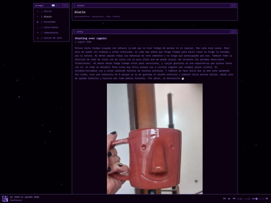Close the diario header window
Viewport: 271px width, 203px height.
[x=235, y=6]
